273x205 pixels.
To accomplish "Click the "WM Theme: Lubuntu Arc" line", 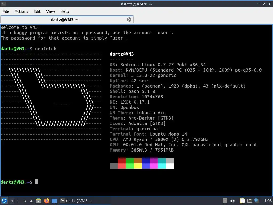I will 138,113.
